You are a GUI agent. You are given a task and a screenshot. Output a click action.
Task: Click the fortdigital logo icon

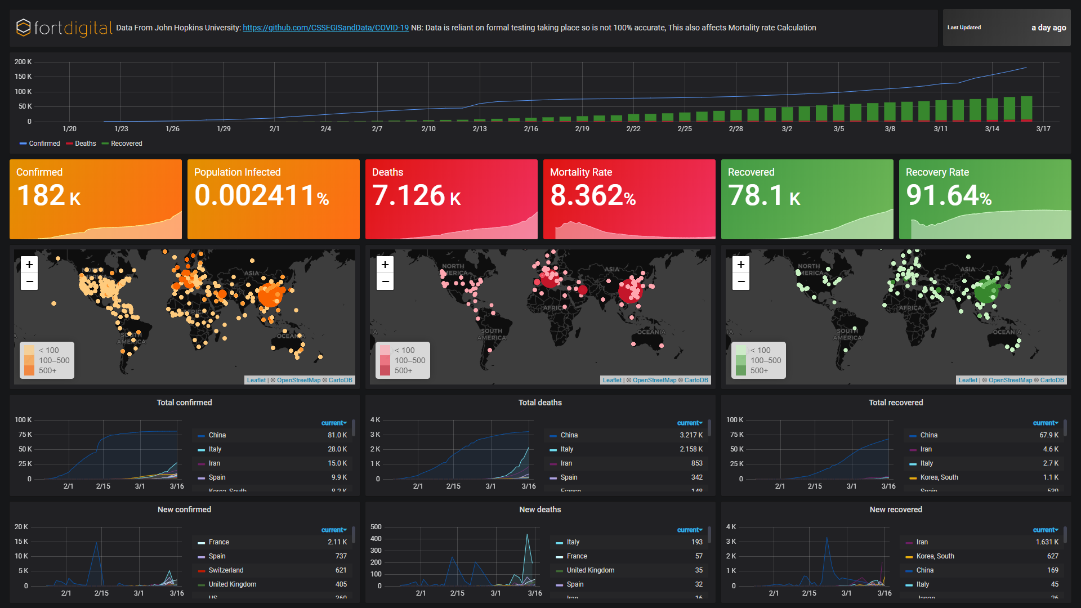(x=23, y=28)
